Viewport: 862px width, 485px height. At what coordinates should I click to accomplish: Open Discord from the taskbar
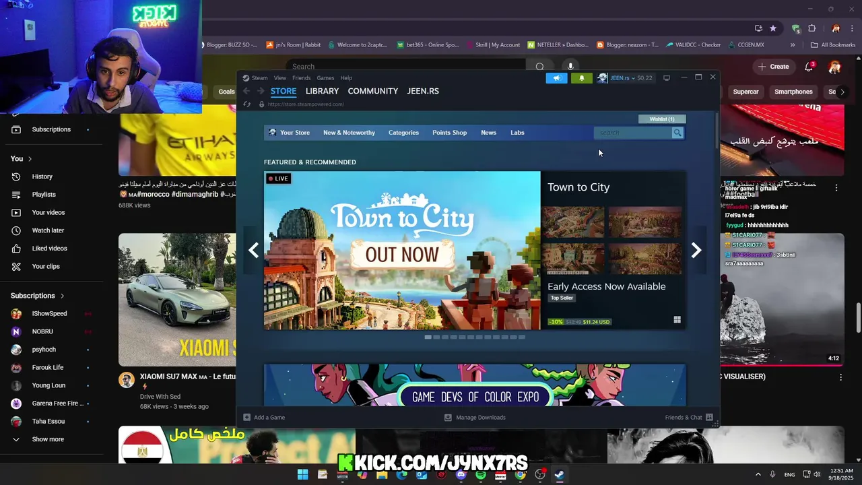pos(461,474)
